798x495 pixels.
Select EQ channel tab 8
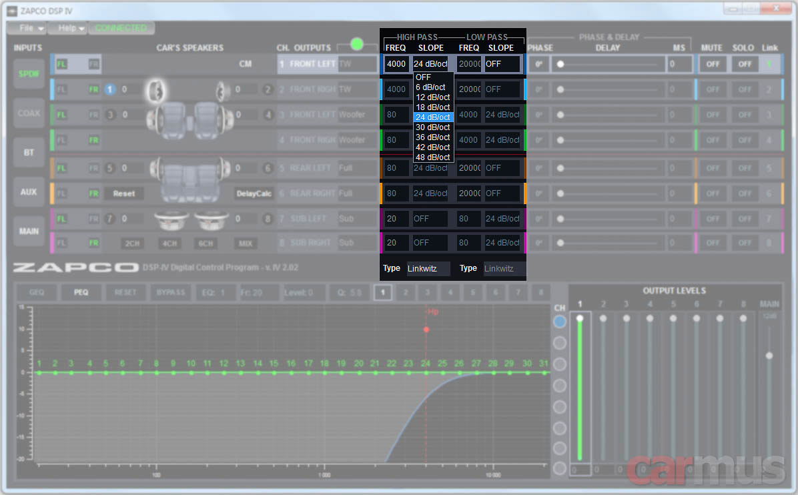[x=540, y=292]
